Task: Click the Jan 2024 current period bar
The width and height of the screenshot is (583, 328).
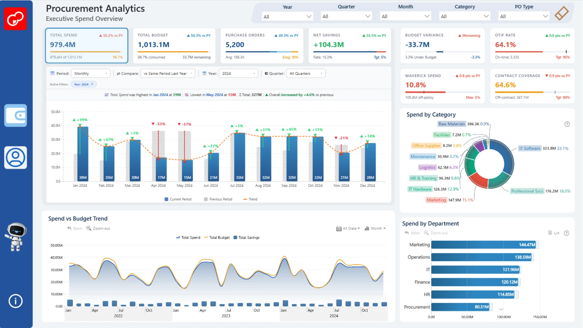Action: click(x=83, y=154)
